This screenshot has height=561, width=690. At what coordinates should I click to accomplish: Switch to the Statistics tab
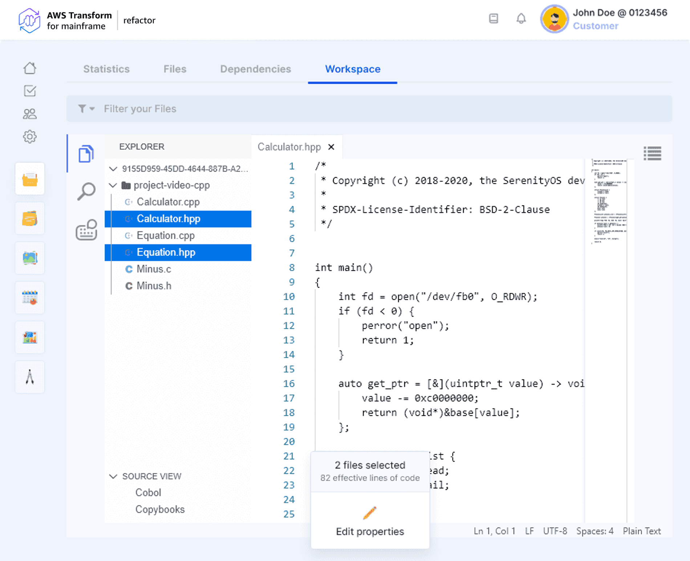106,69
